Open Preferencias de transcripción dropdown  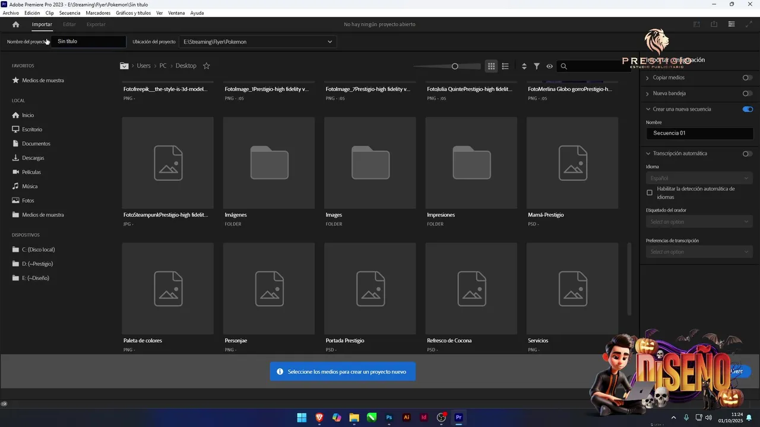[x=699, y=252]
